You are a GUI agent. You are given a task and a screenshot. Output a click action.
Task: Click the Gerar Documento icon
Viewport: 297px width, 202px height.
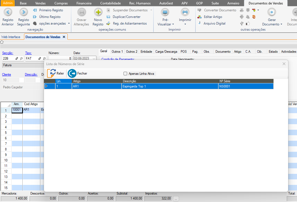pos(272,12)
